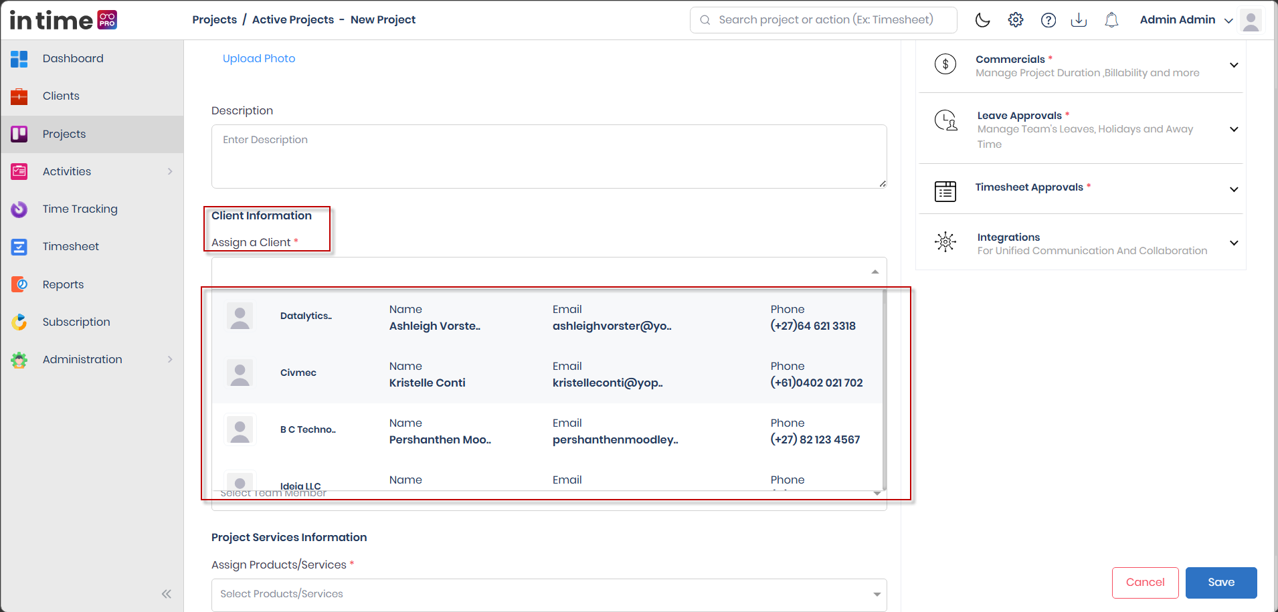Click the Dashboard sidebar icon
The image size is (1278, 612).
click(x=19, y=59)
